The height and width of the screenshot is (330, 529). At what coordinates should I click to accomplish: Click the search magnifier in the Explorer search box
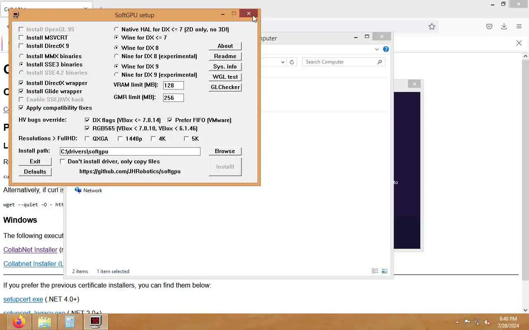pos(379,62)
